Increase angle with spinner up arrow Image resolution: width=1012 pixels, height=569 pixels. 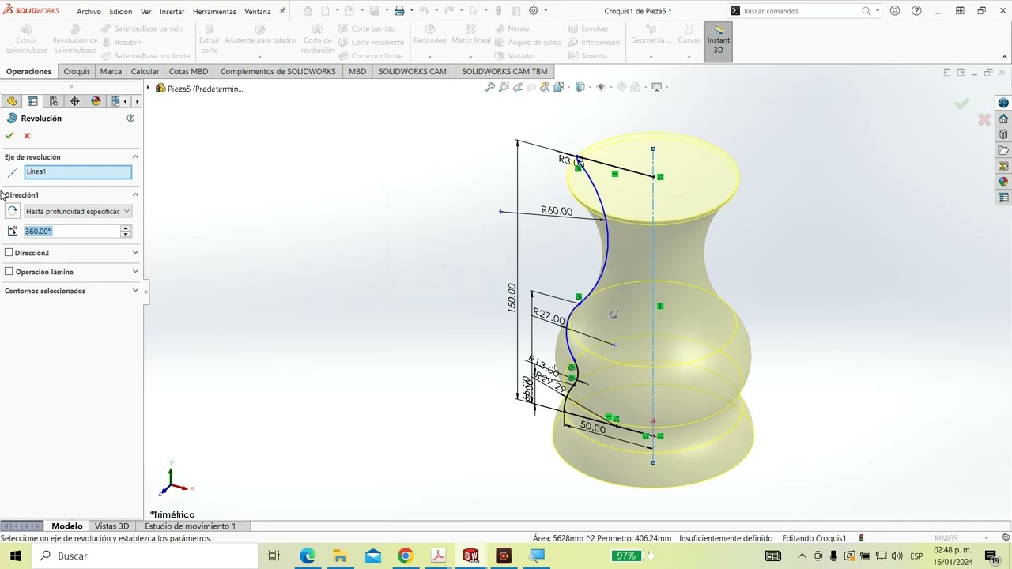pos(126,228)
